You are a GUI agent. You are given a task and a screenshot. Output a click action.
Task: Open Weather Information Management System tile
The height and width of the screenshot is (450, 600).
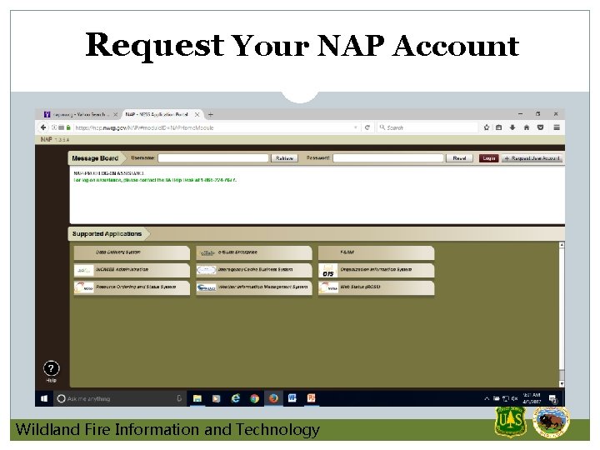(254, 287)
